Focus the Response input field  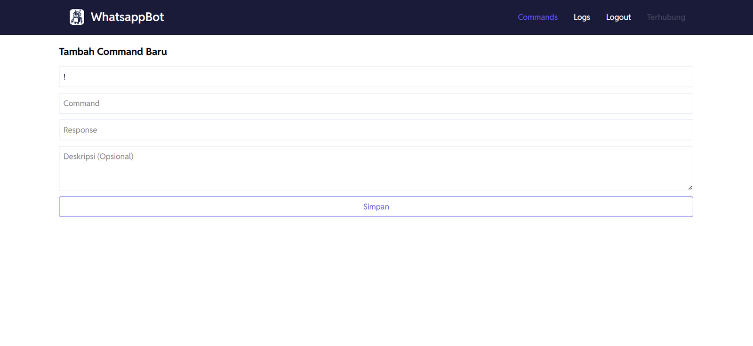tap(376, 130)
